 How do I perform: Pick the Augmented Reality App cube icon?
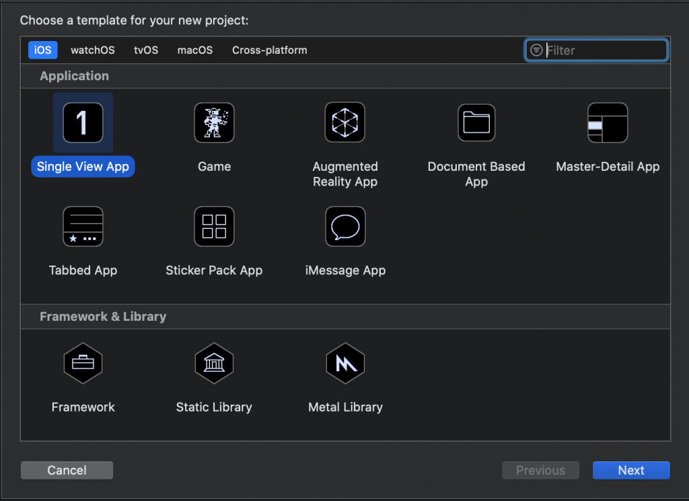[x=345, y=122]
